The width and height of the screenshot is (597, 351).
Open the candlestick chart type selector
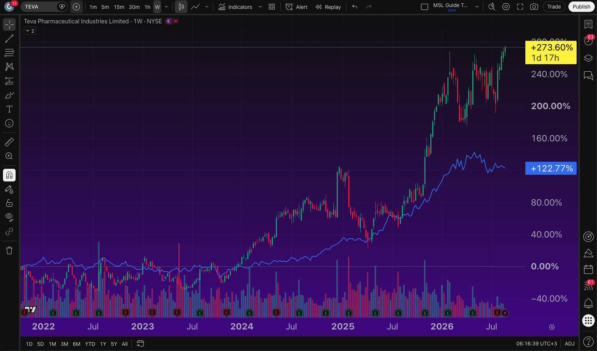tap(181, 7)
